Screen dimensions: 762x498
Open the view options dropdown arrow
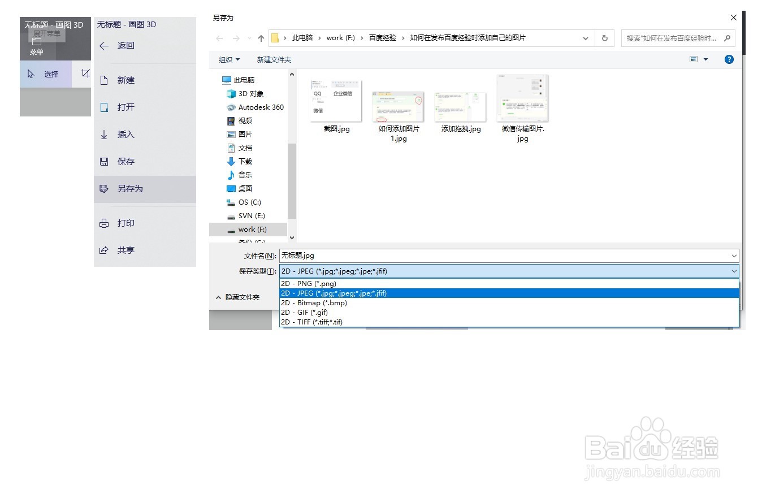pos(705,59)
